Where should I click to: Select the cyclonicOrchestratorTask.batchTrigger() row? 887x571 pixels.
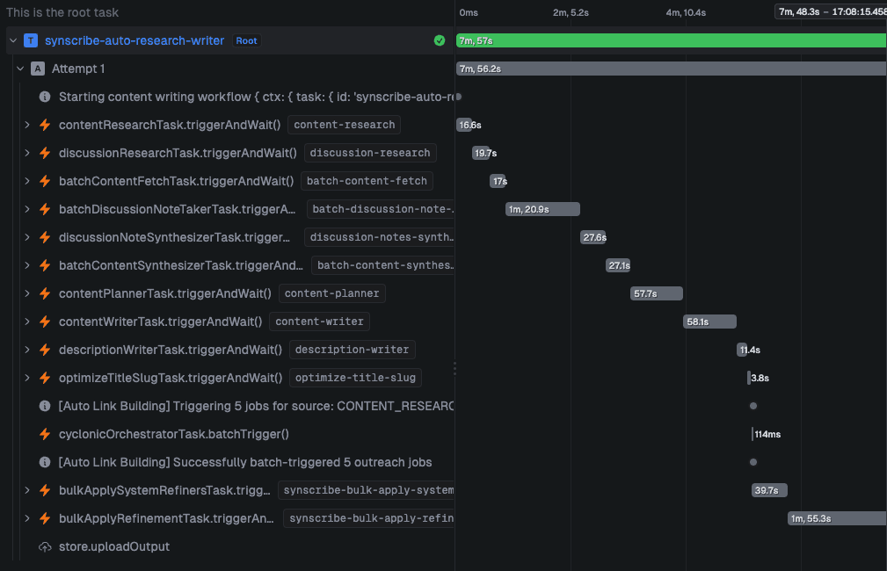[x=229, y=434]
